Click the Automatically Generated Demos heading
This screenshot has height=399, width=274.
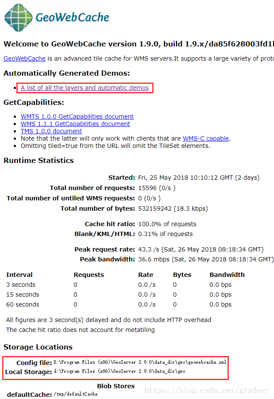click(67, 73)
